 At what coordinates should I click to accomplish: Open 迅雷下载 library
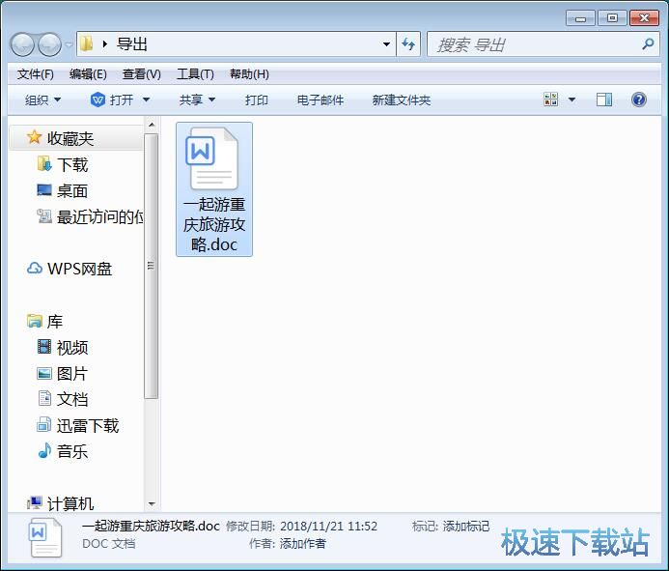(x=88, y=426)
